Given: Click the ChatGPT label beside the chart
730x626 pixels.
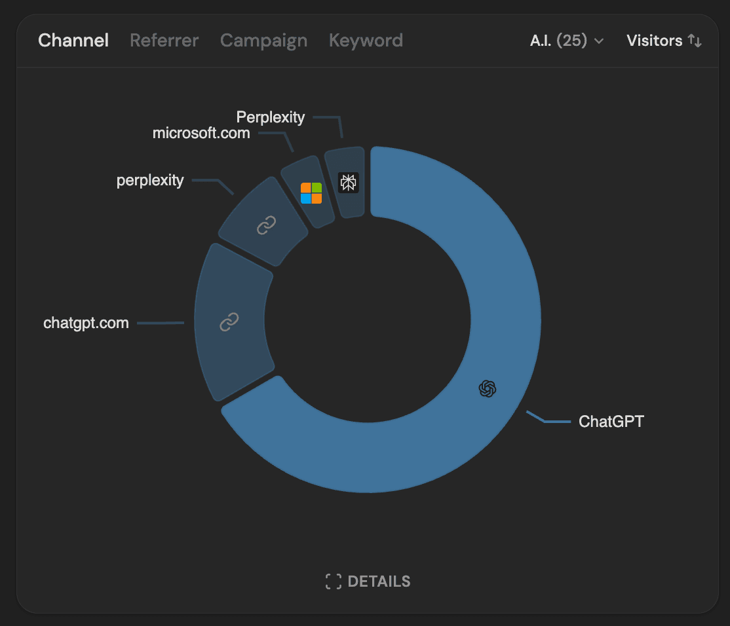Looking at the screenshot, I should pyautogui.click(x=611, y=421).
